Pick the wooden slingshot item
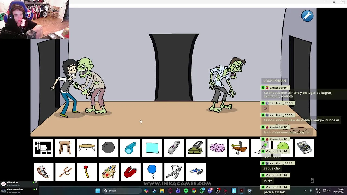 (65, 172)
